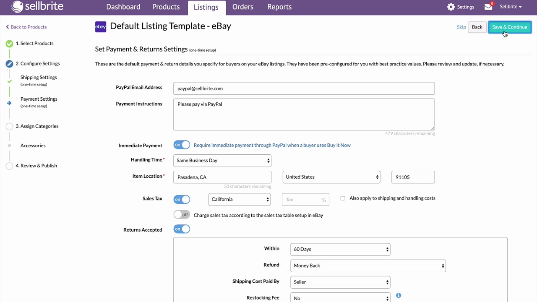The image size is (537, 302).
Task: Open the Products tab
Action: pyautogui.click(x=166, y=7)
